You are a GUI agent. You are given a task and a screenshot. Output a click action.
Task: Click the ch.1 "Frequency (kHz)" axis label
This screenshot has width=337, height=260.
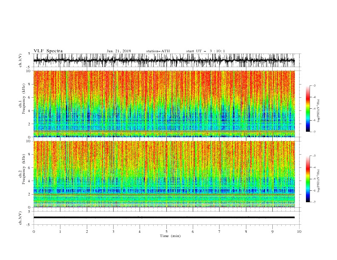(x=23, y=99)
